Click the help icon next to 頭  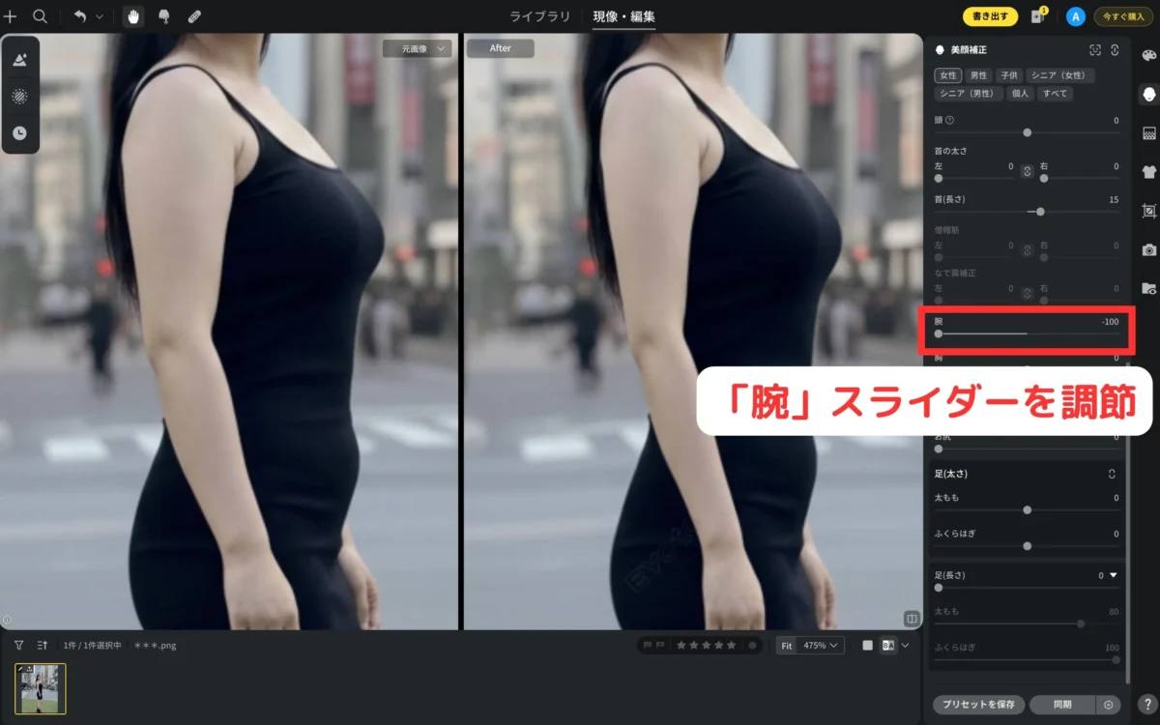pyautogui.click(x=949, y=120)
